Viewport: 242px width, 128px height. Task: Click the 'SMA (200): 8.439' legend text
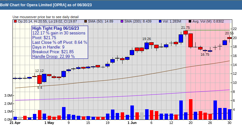pyautogui.click(x=138, y=21)
